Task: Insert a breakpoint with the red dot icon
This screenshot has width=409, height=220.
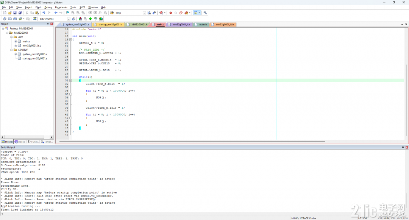Action: pyautogui.click(x=170, y=13)
